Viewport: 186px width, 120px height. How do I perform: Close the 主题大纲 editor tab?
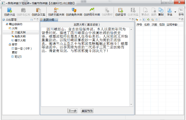tap(56, 20)
